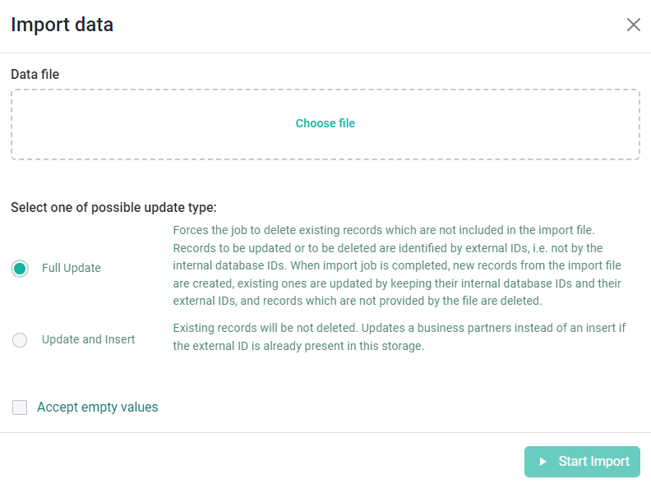The image size is (651, 488).
Task: Open the Choose file link
Action: coord(325,123)
